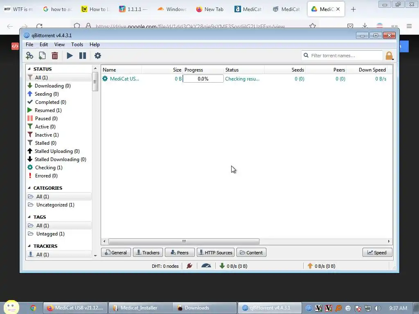Filter by Stalled Downloading (0)
419x314 pixels.
(59, 159)
